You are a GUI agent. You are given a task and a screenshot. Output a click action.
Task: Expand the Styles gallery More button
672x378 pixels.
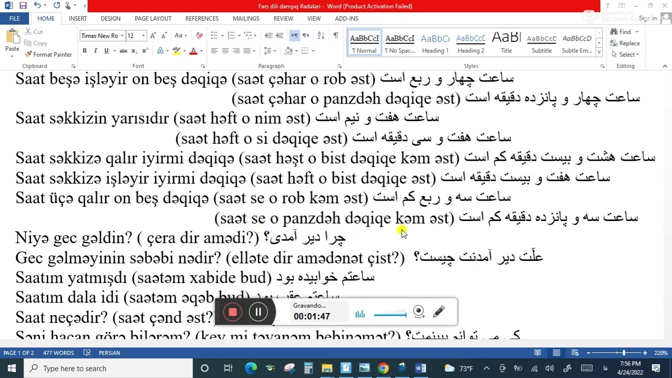(x=598, y=52)
